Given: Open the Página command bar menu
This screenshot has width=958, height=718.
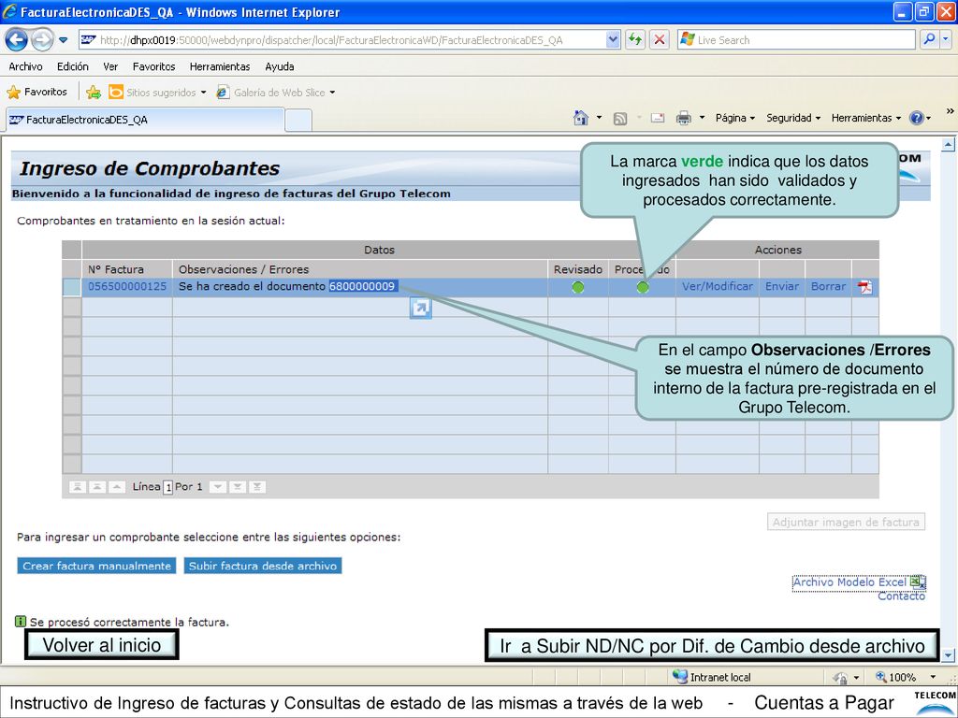Looking at the screenshot, I should coord(735,118).
